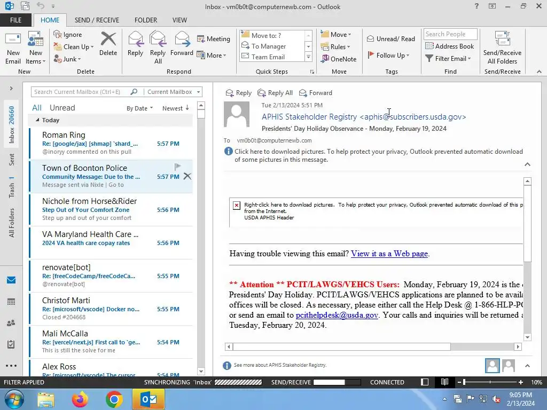Toggle Newest sort order
547x410 pixels.
176,108
